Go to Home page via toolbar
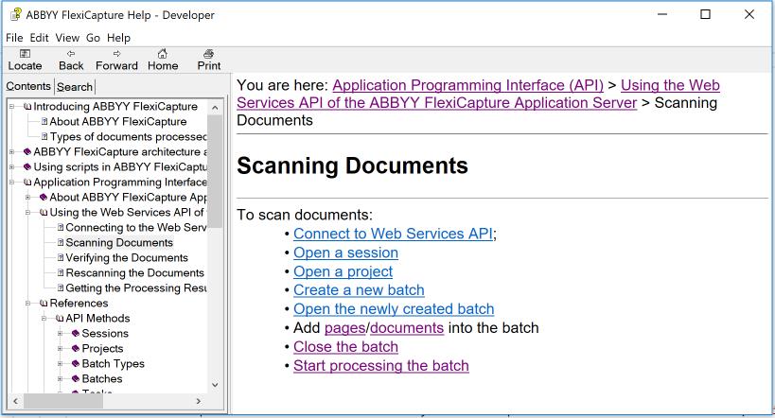775x418 pixels. (x=162, y=53)
